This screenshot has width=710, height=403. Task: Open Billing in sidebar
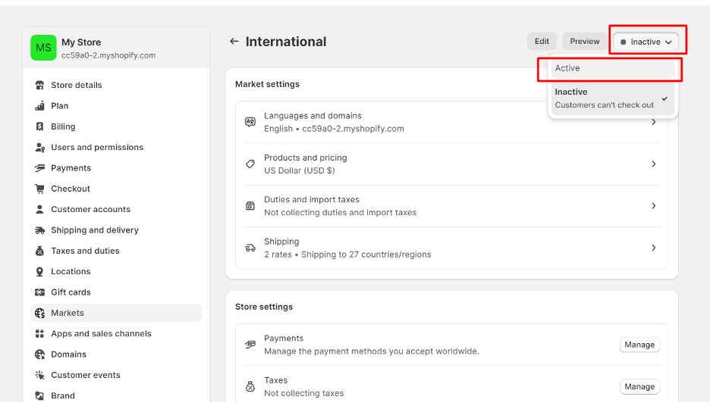pyautogui.click(x=116, y=127)
